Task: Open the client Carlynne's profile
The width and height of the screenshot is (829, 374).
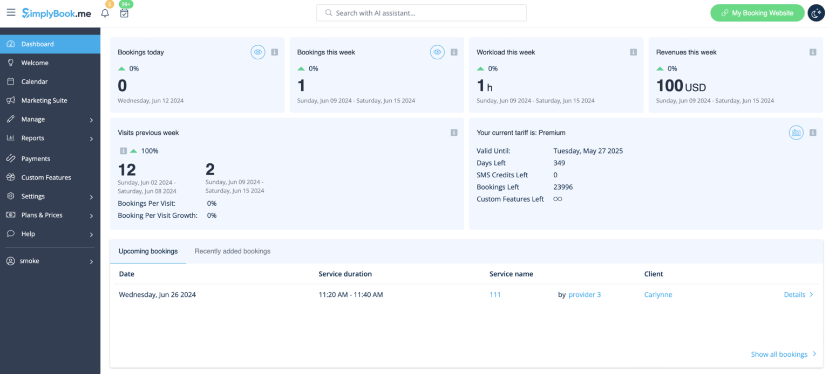Action: click(x=658, y=294)
